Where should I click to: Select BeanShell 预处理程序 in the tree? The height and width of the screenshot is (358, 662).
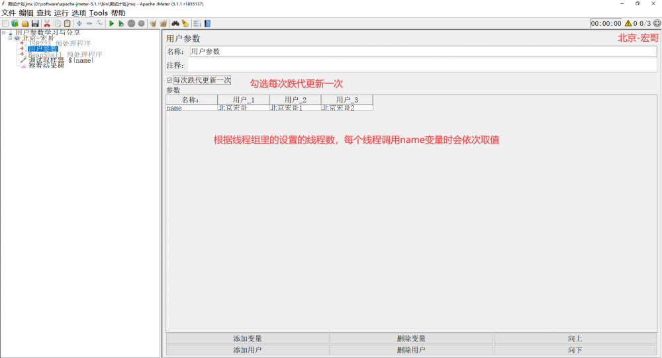[65, 54]
